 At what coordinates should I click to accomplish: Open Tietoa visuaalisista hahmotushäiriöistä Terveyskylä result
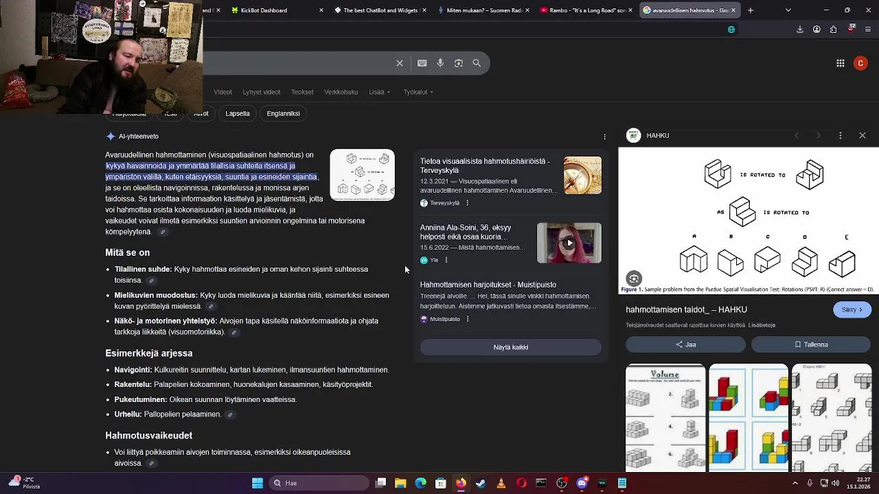(x=486, y=165)
